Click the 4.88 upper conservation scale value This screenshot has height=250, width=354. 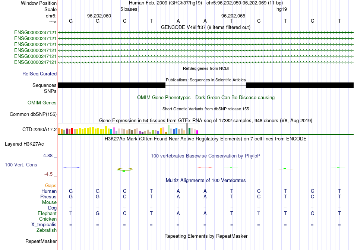tap(48, 156)
